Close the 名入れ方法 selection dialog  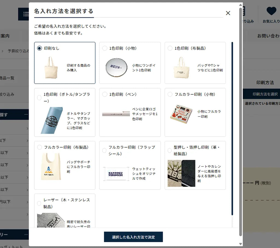tap(228, 13)
